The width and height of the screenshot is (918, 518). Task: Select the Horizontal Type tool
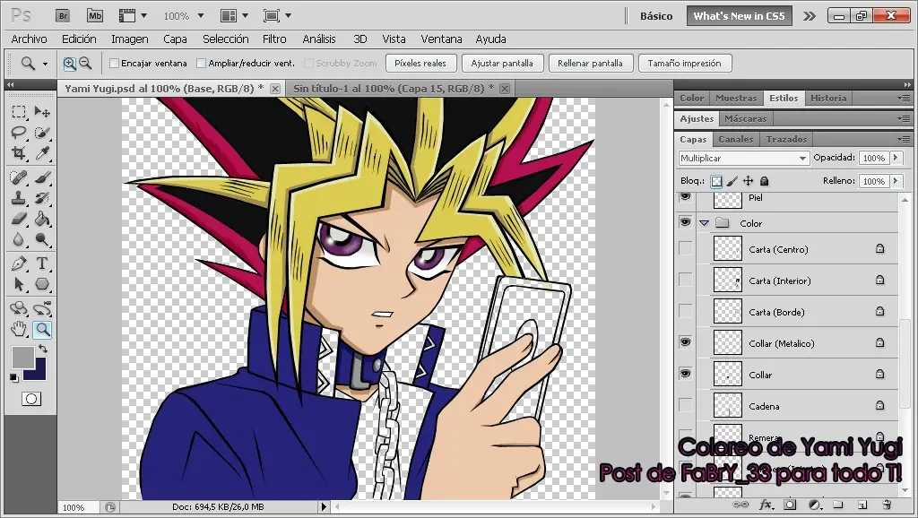tap(42, 263)
